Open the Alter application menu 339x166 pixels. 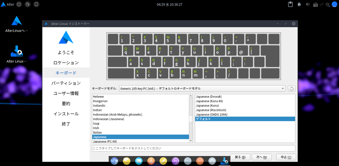point(8,4)
